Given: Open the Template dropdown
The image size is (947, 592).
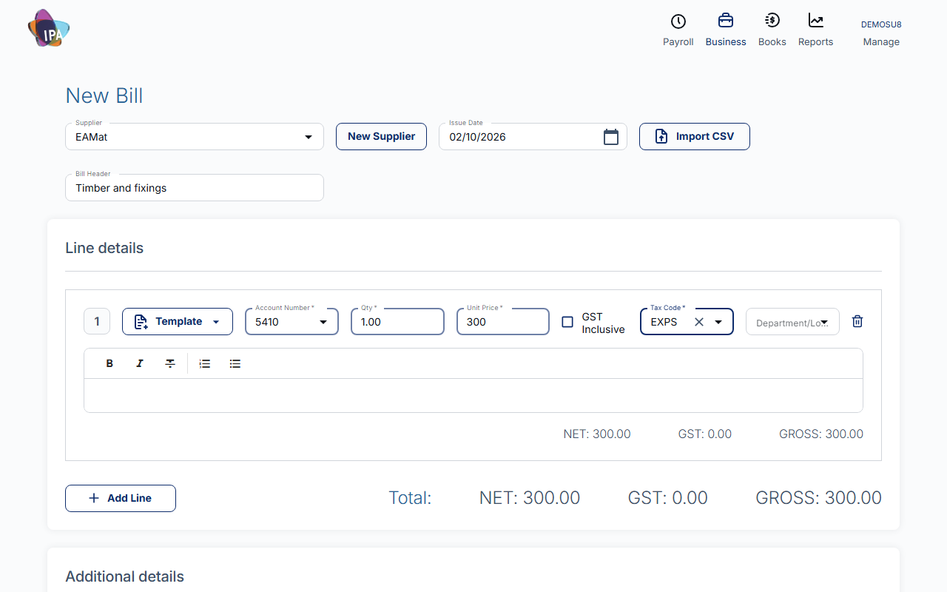Looking at the screenshot, I should pyautogui.click(x=178, y=322).
